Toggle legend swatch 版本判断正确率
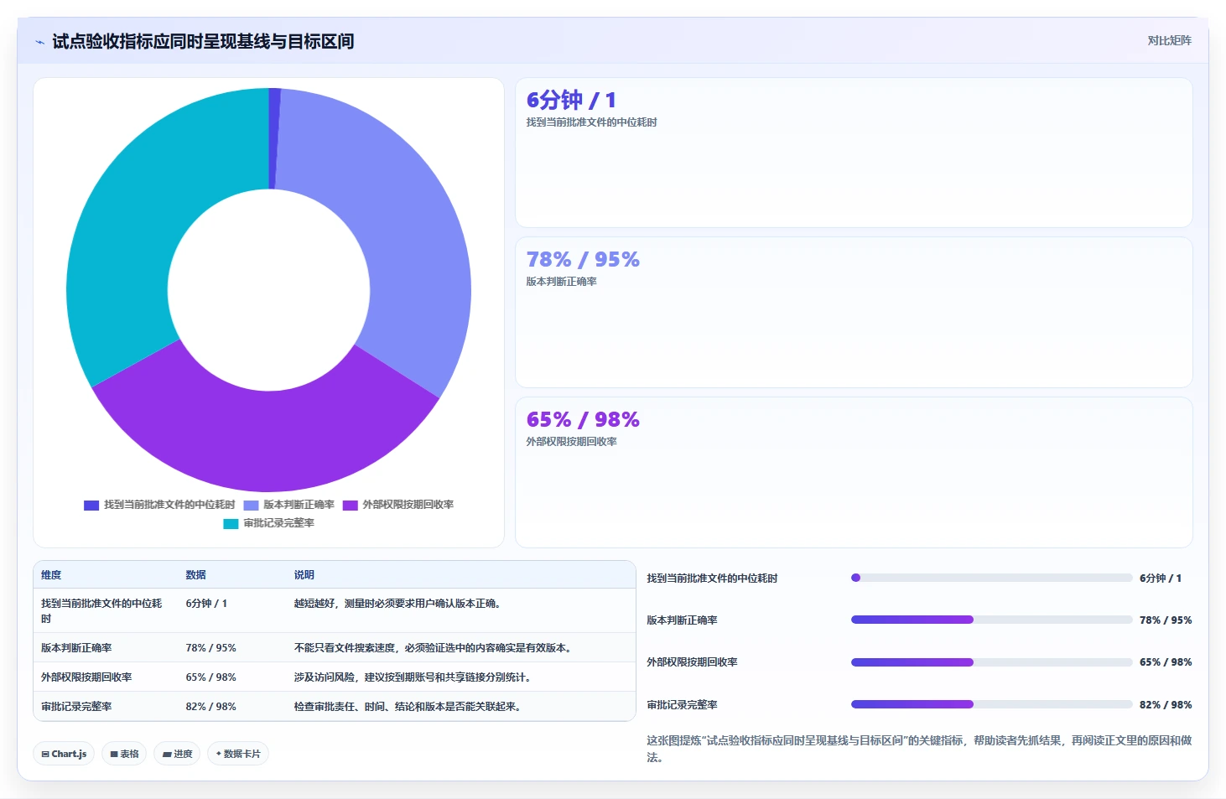This screenshot has height=799, width=1226. [251, 506]
